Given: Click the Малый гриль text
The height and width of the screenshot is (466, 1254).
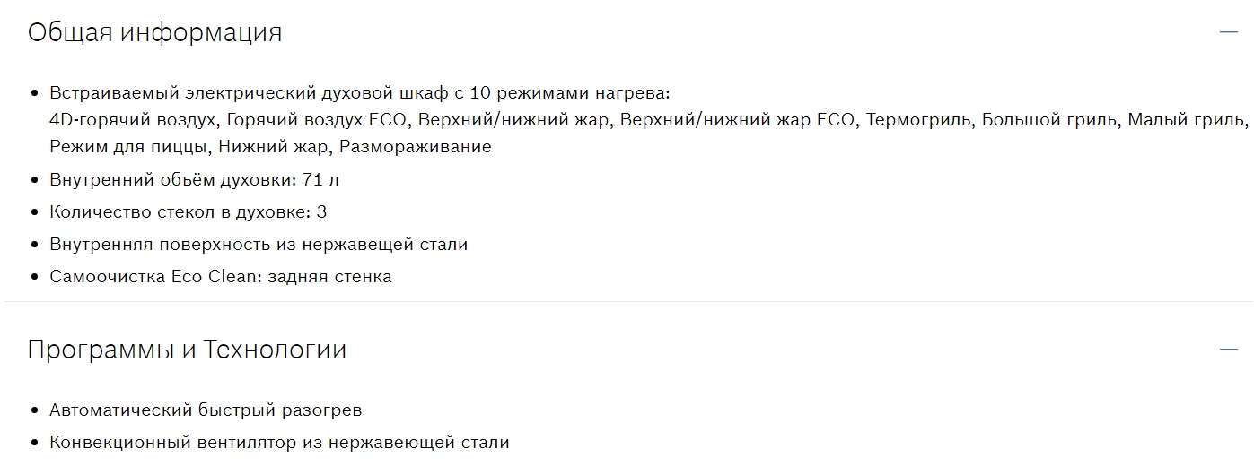Looking at the screenshot, I should point(1187,120).
